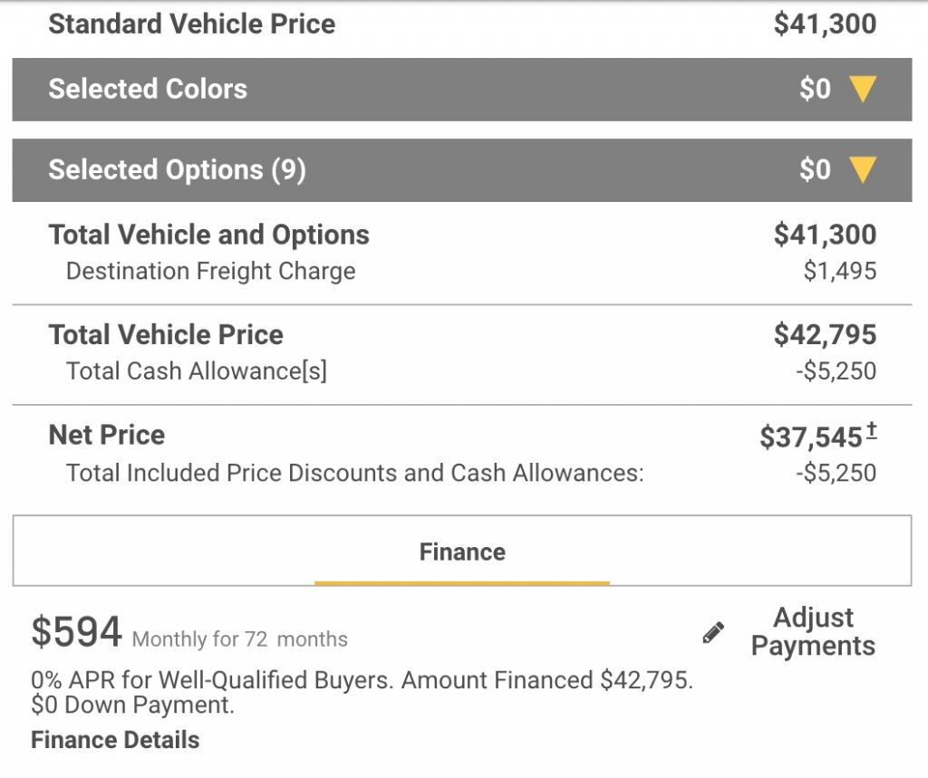Click the Selected Colors $0 amount

(815, 90)
